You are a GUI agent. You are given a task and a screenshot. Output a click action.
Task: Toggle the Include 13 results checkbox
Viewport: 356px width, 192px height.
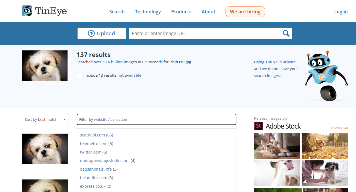tap(80, 75)
